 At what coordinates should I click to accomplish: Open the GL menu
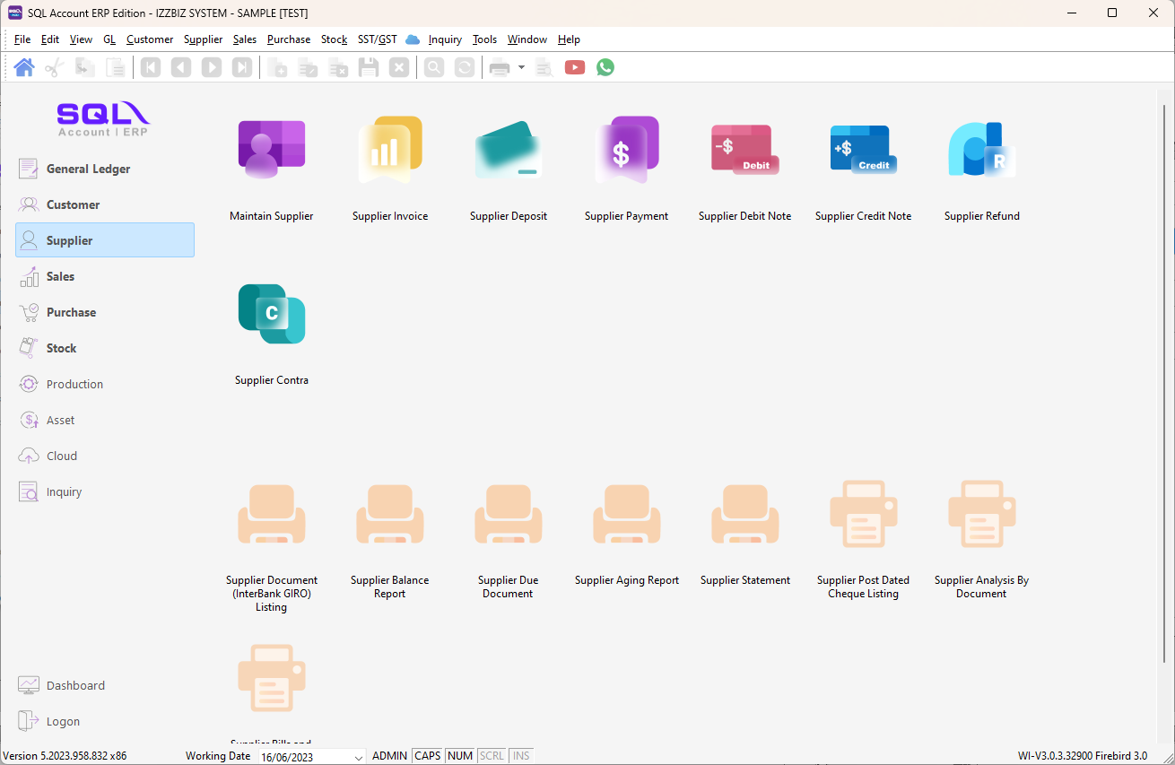click(109, 39)
